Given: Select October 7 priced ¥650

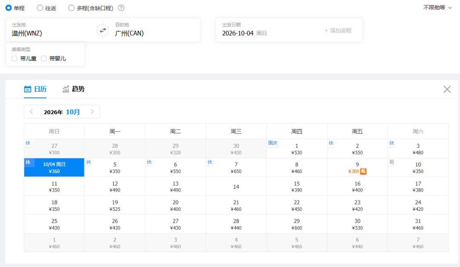Looking at the screenshot, I should tap(236, 167).
